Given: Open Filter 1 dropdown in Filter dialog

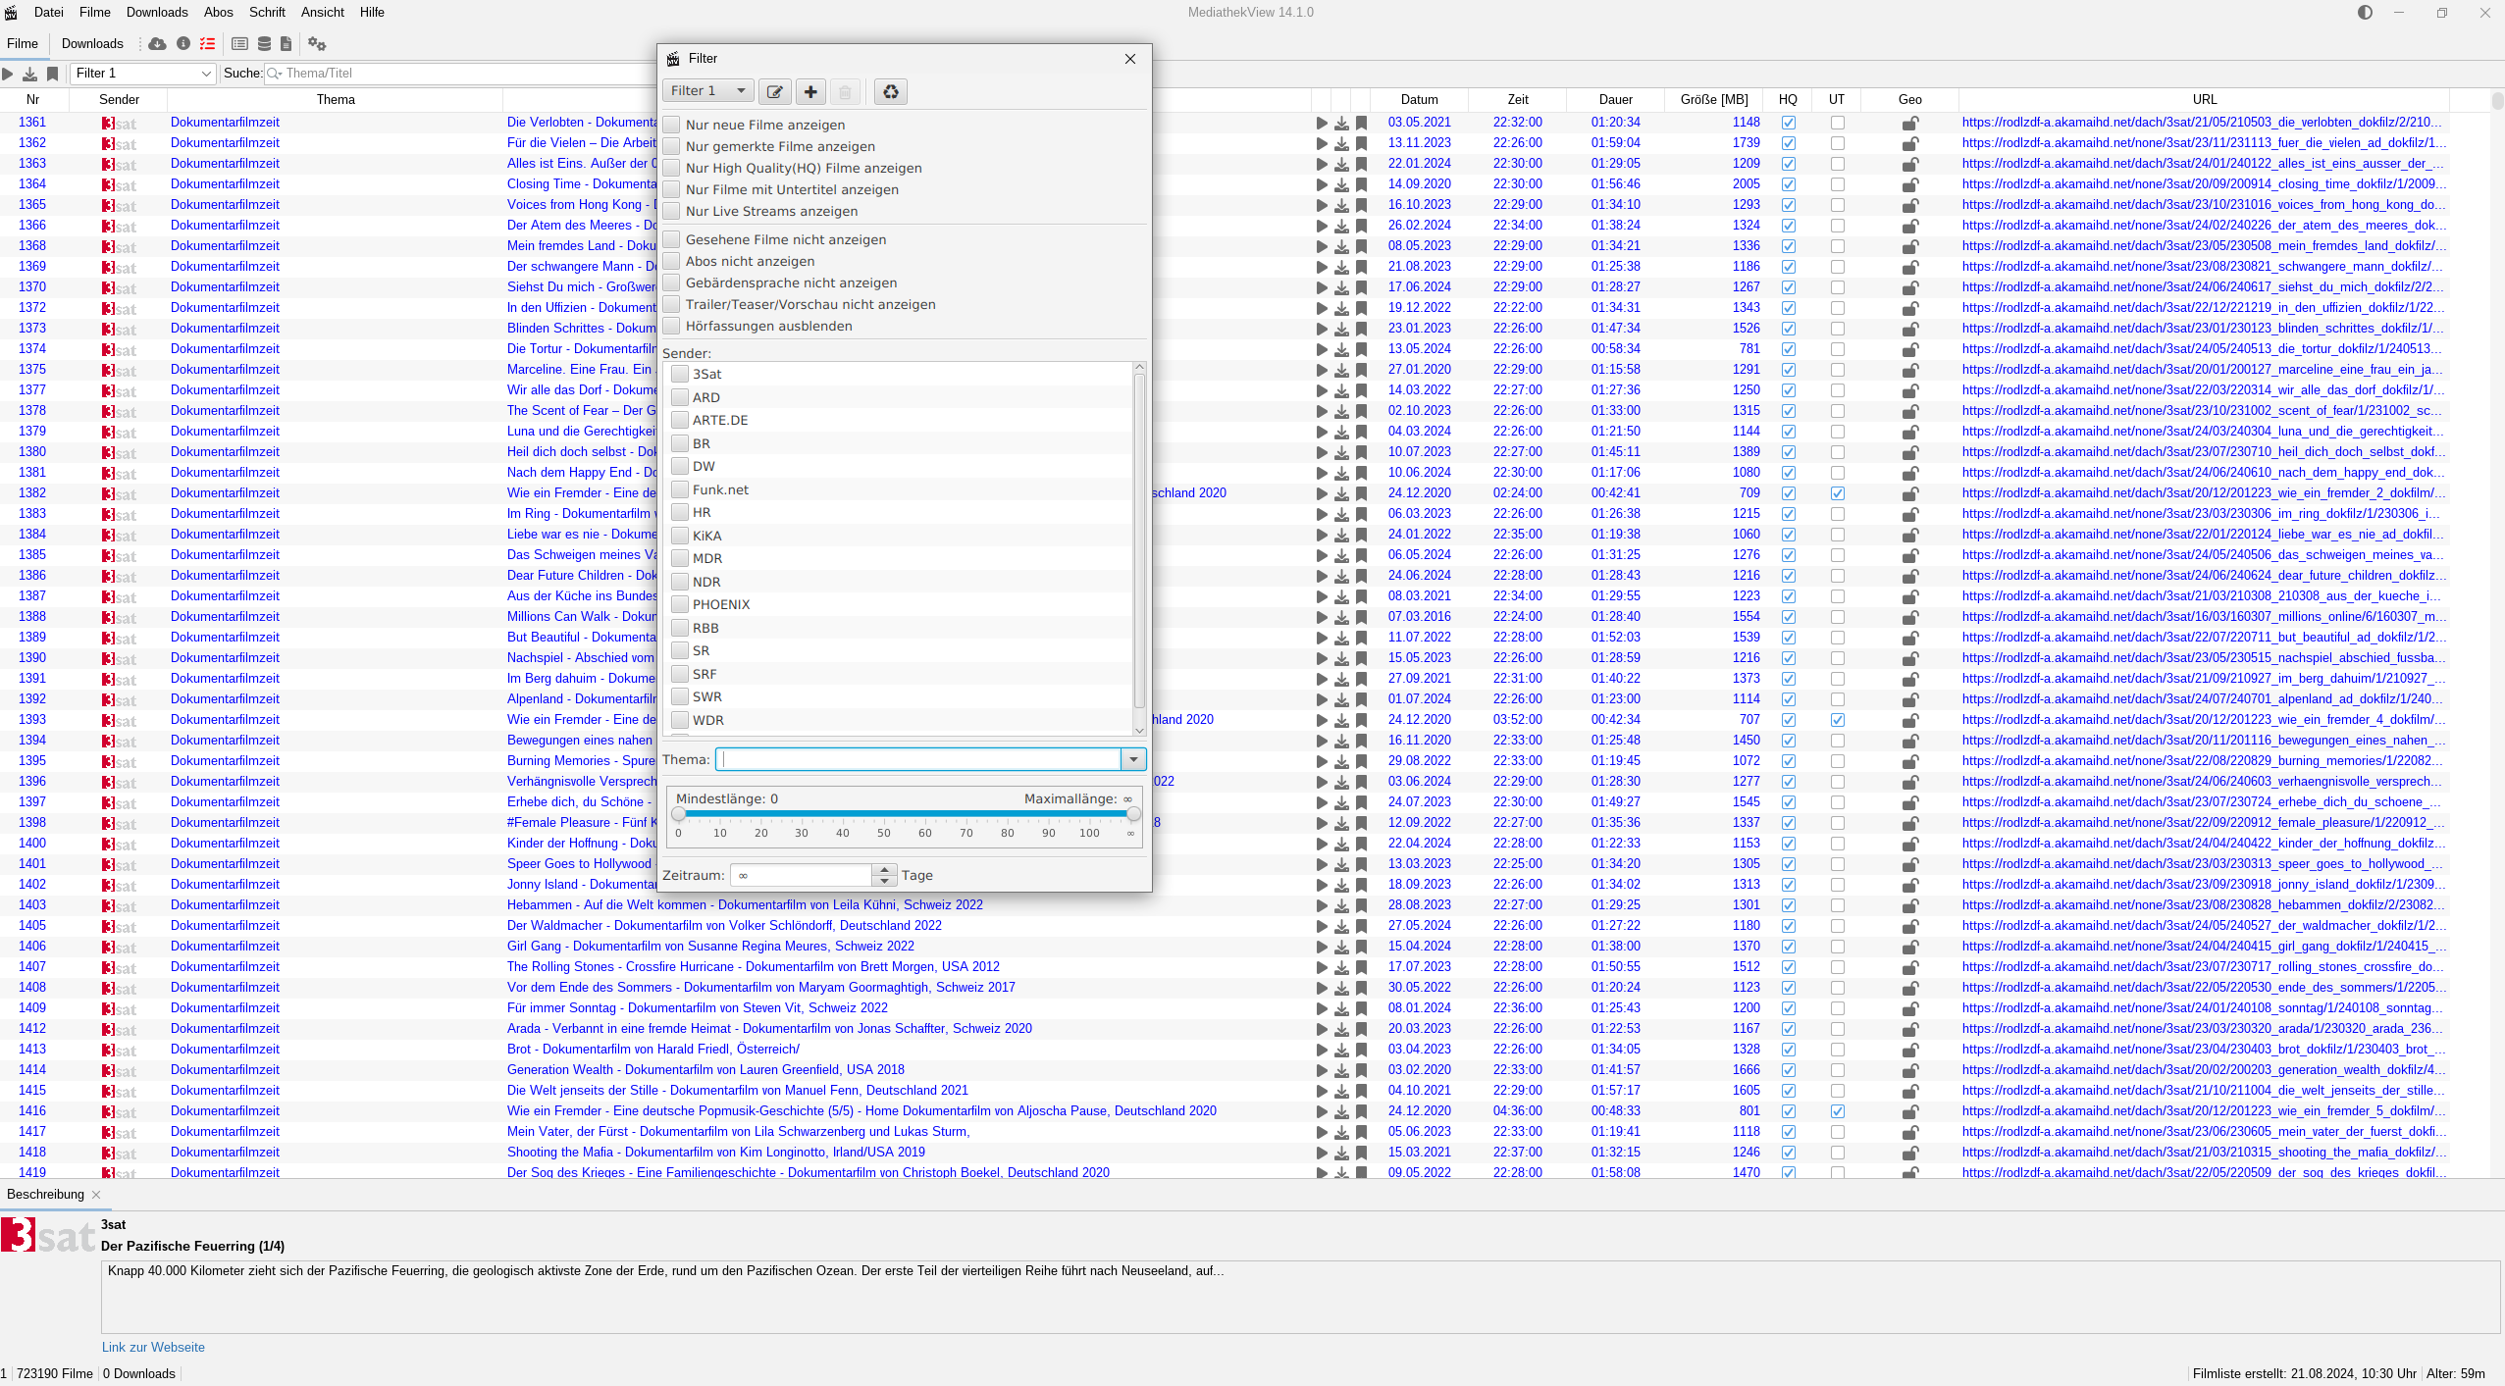Looking at the screenshot, I should pos(707,91).
